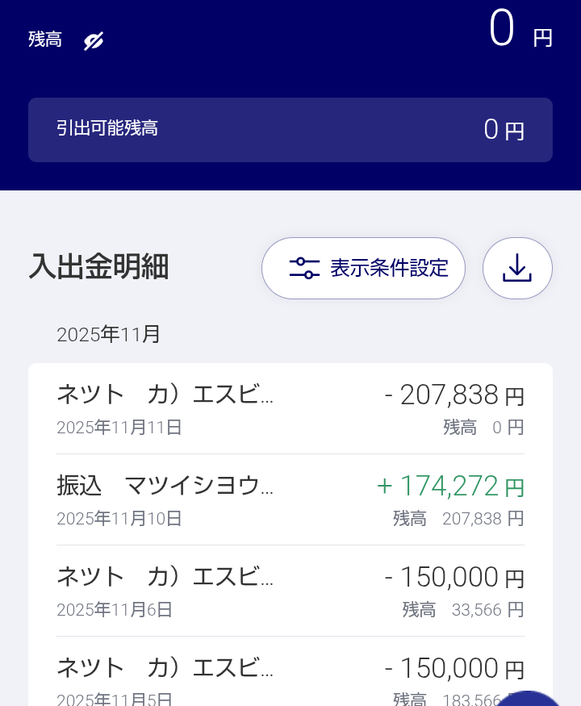Click the 入出金明細 section heading
581x706 pixels.
98,267
